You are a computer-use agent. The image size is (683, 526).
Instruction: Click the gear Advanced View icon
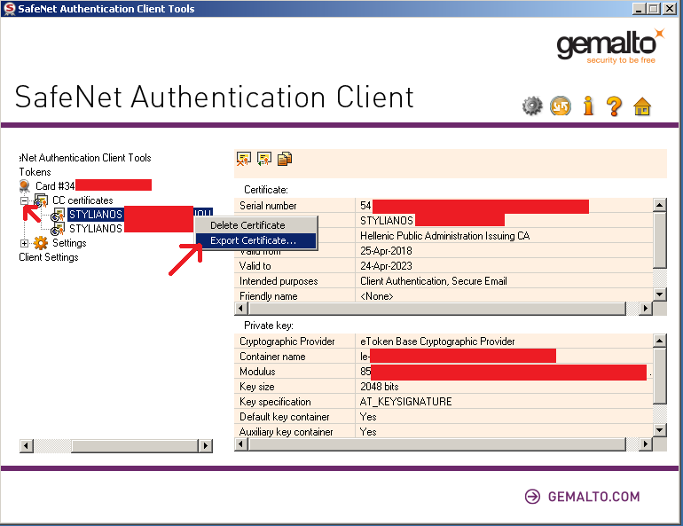(532, 106)
